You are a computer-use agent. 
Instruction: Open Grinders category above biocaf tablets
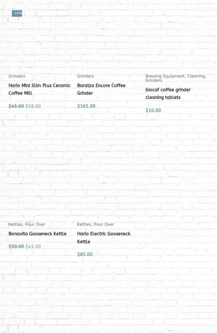(x=154, y=80)
